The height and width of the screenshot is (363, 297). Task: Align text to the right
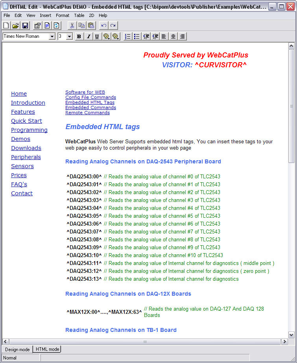pos(182,36)
